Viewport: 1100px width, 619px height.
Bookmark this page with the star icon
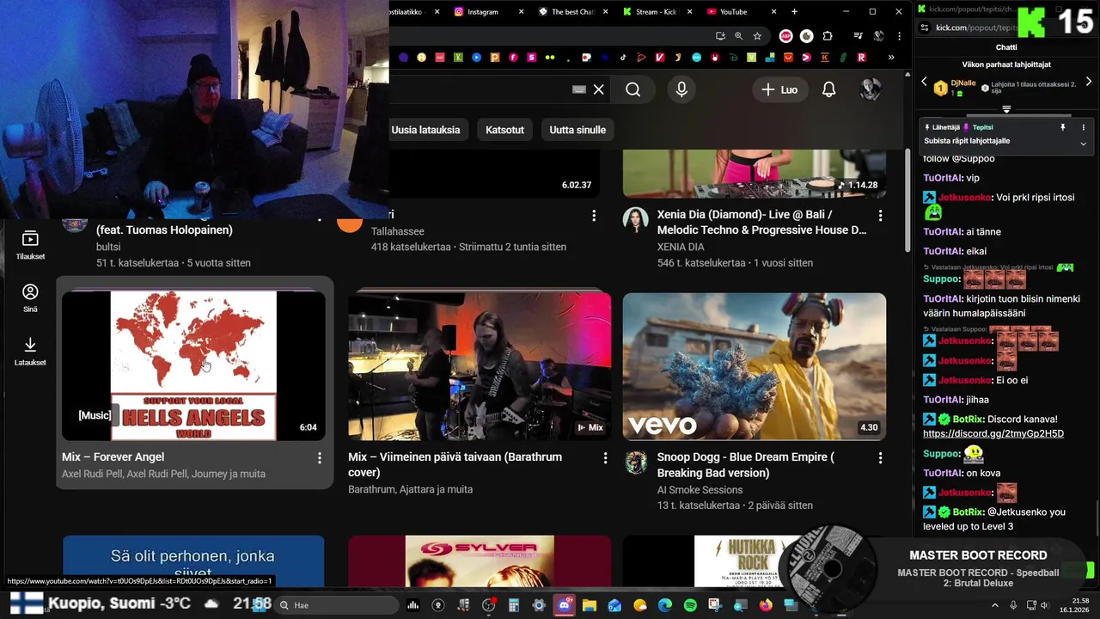(x=757, y=36)
